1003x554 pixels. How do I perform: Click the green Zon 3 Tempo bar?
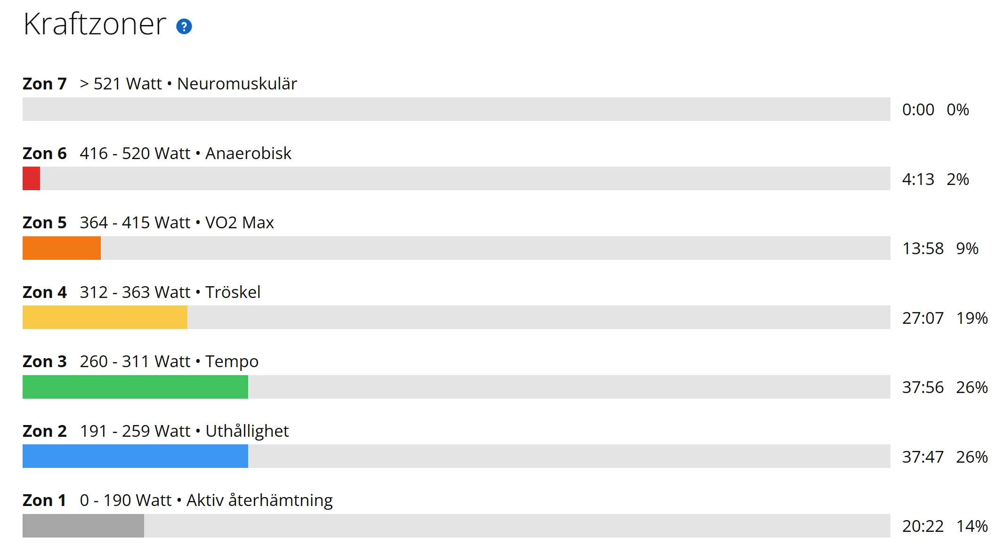click(x=135, y=387)
